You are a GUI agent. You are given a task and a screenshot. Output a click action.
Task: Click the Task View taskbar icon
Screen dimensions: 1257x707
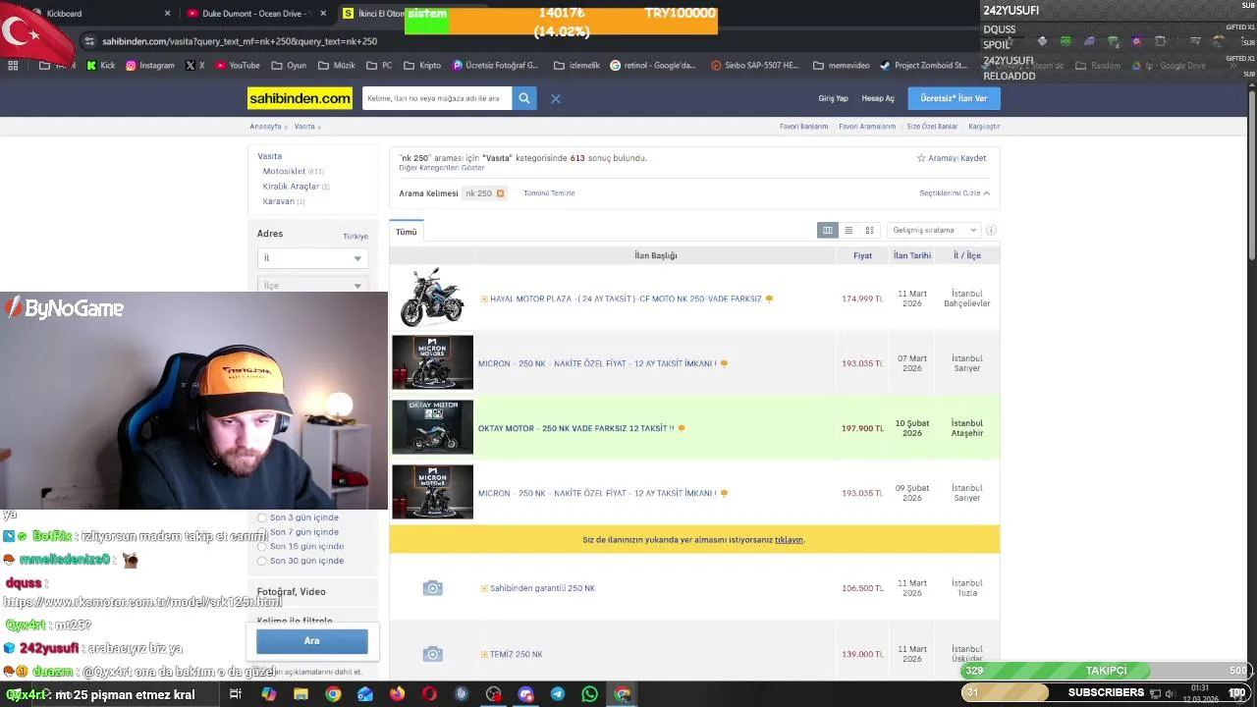pyautogui.click(x=236, y=694)
